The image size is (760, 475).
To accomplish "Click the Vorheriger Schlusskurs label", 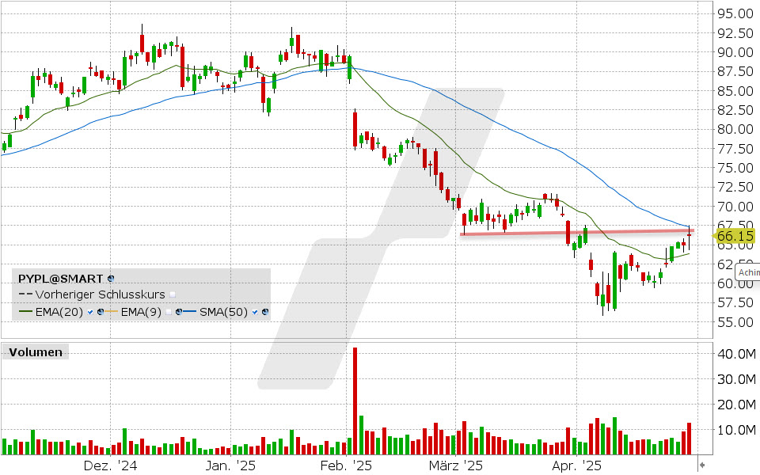I will click(x=101, y=294).
